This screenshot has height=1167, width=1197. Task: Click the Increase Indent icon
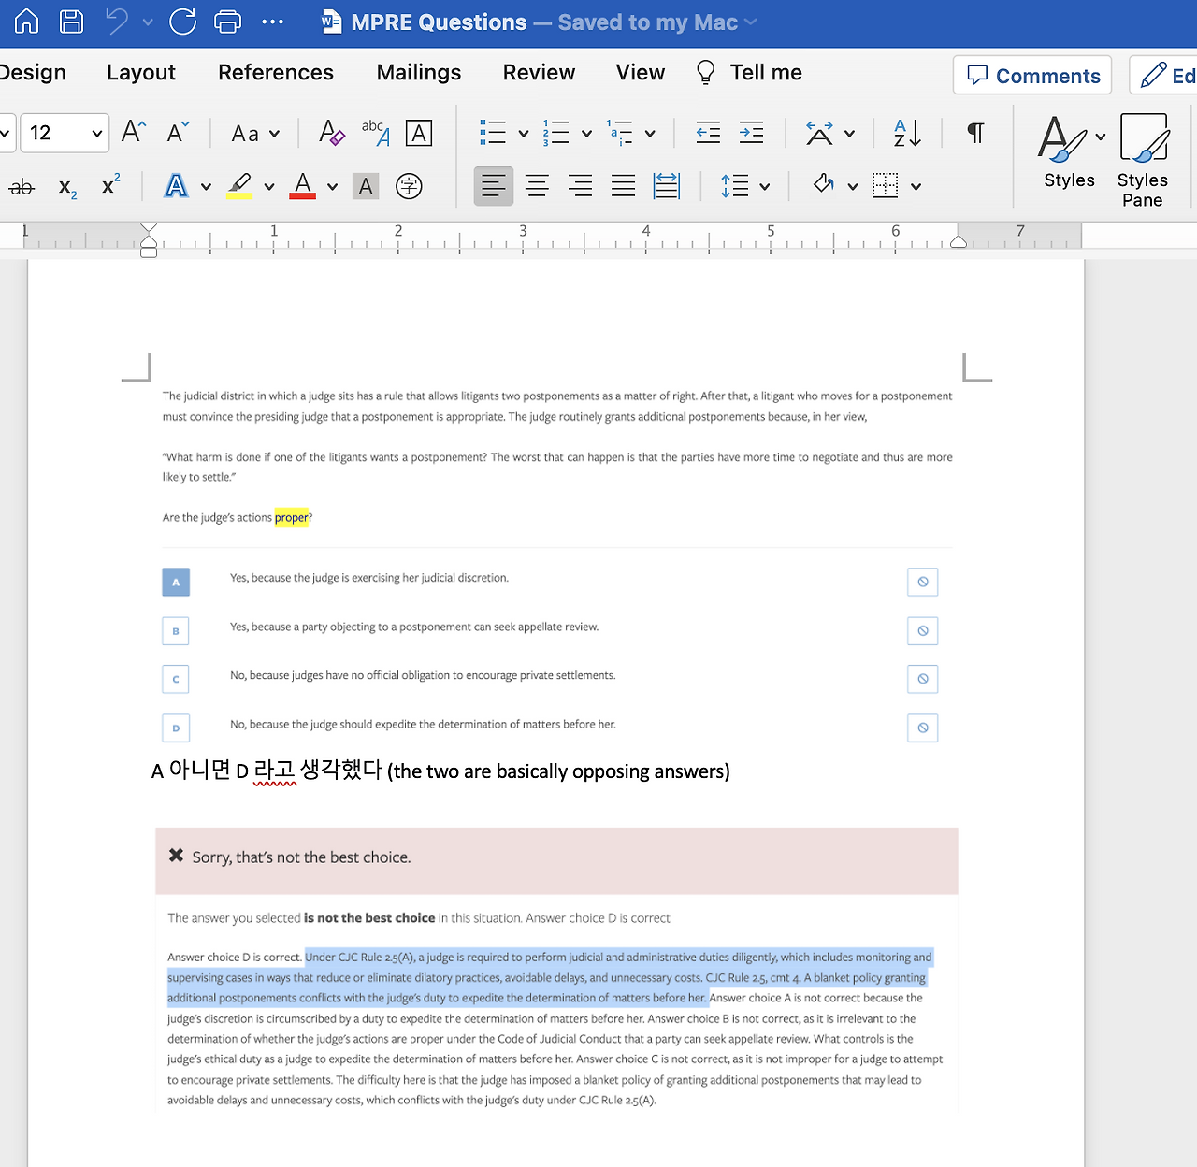point(751,133)
